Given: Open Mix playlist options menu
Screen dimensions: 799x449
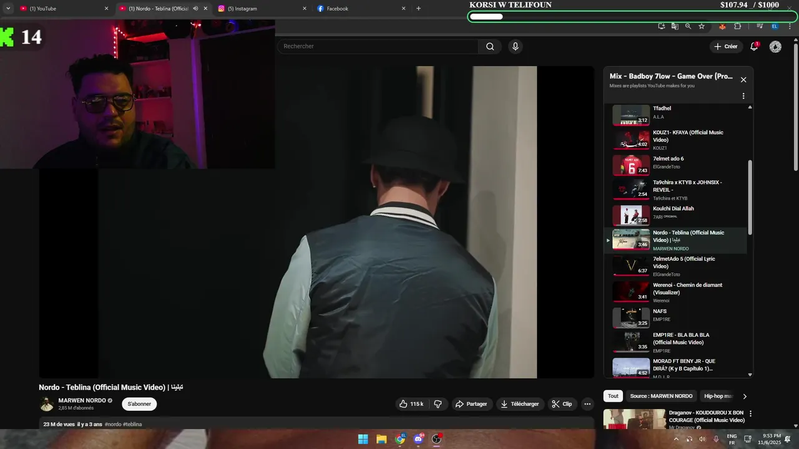Looking at the screenshot, I should click(743, 96).
